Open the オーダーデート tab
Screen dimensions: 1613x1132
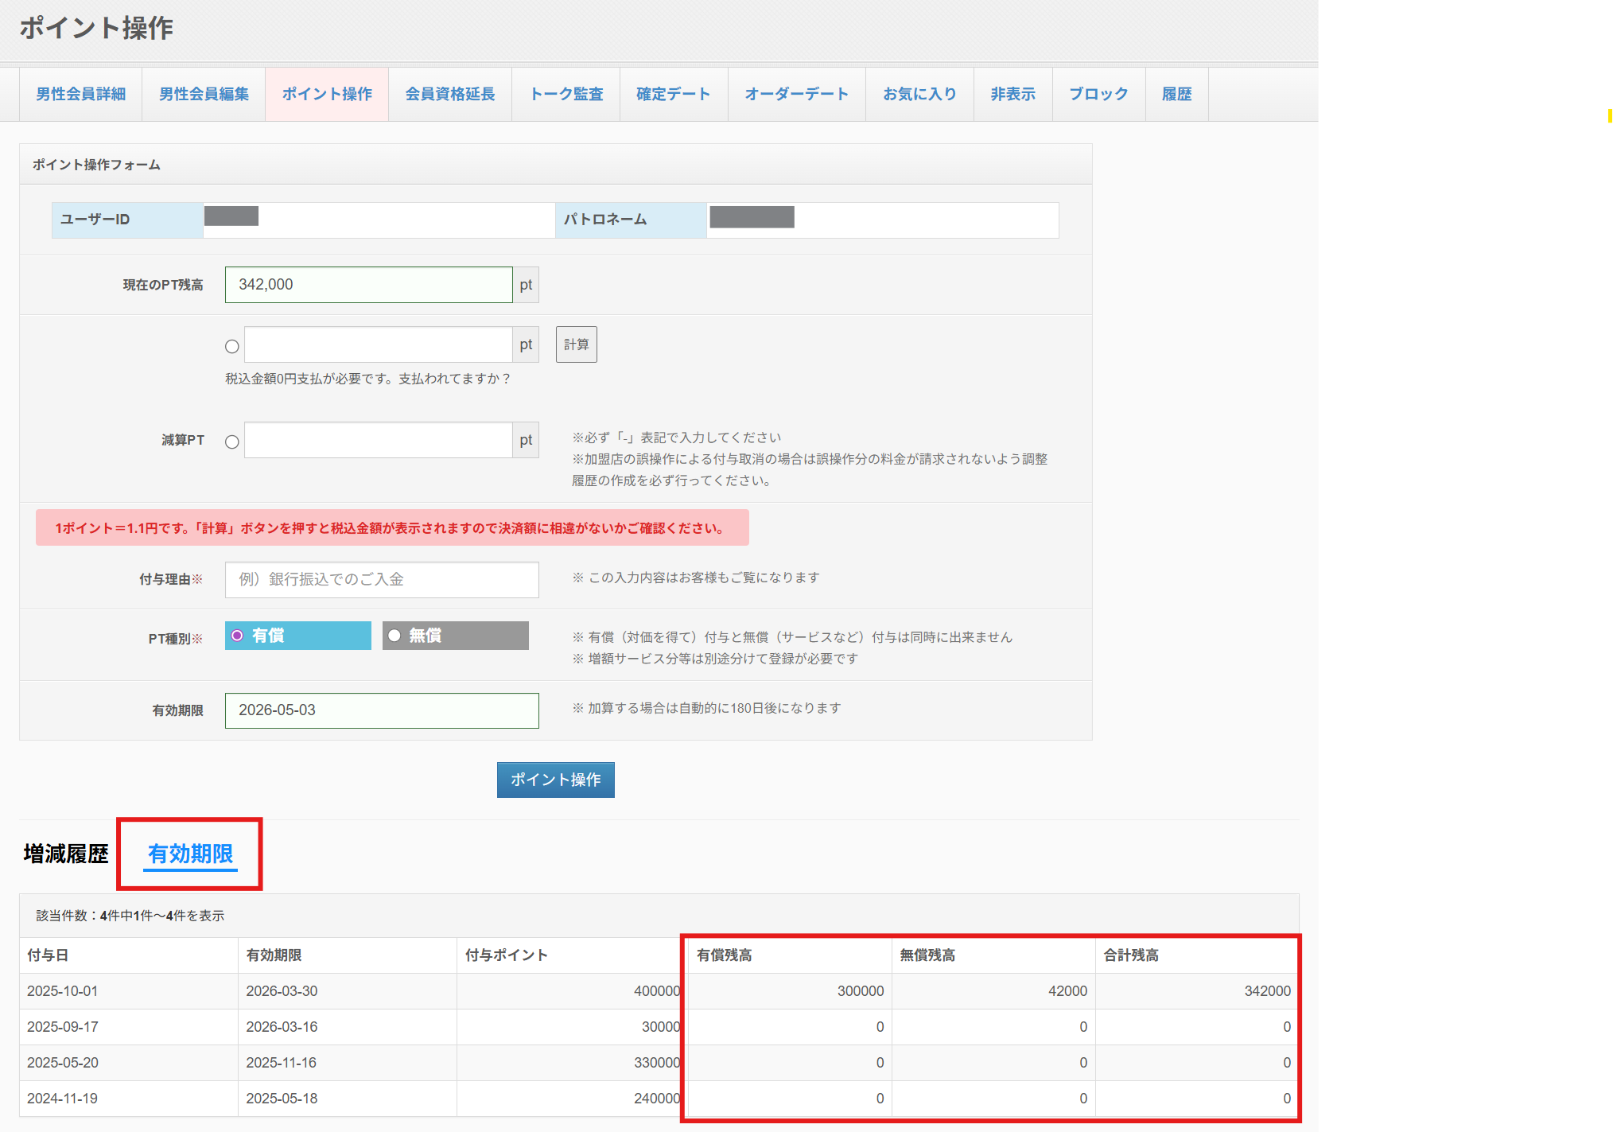[796, 94]
